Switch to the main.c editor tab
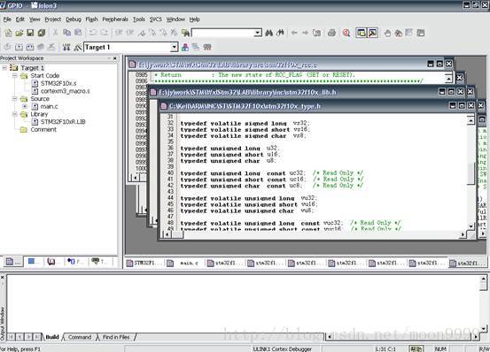 pyautogui.click(x=184, y=264)
